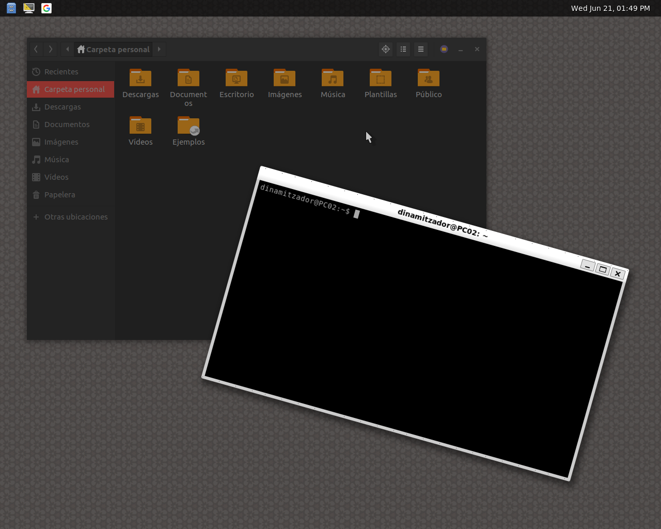The width and height of the screenshot is (661, 529).
Task: Click the terminal prompt cursor area
Action: coord(356,213)
